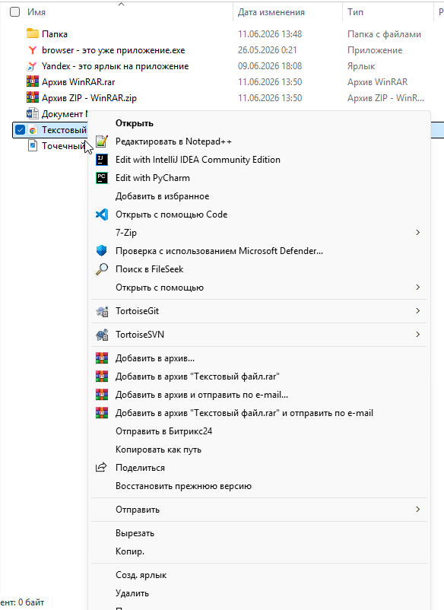
Task: Expand the TortoiseGit submenu arrow
Action: [418, 311]
